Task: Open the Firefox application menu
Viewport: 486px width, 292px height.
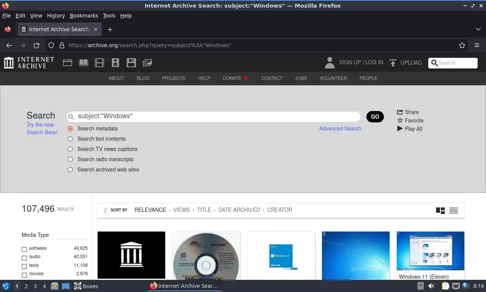Action: pyautogui.click(x=477, y=45)
